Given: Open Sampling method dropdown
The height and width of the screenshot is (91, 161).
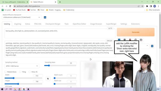Looking at the screenshot, I should pos(22,66).
